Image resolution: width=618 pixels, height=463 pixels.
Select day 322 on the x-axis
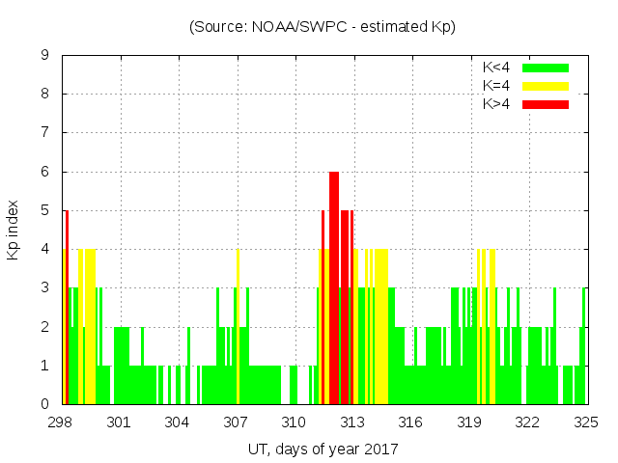[x=527, y=422]
